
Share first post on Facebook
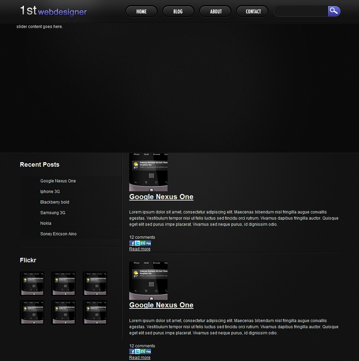pos(132,243)
